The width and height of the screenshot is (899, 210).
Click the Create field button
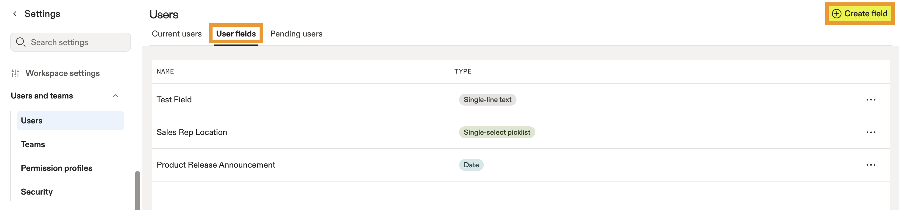tap(860, 14)
